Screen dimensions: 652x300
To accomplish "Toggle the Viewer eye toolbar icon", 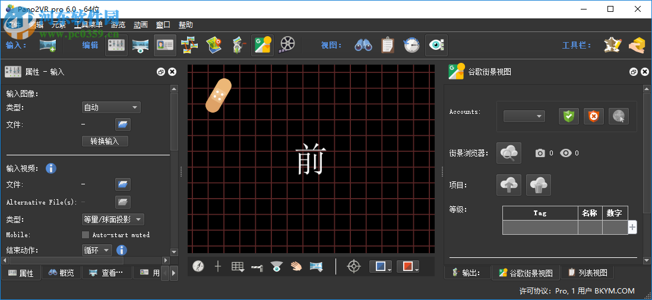I will coord(436,45).
